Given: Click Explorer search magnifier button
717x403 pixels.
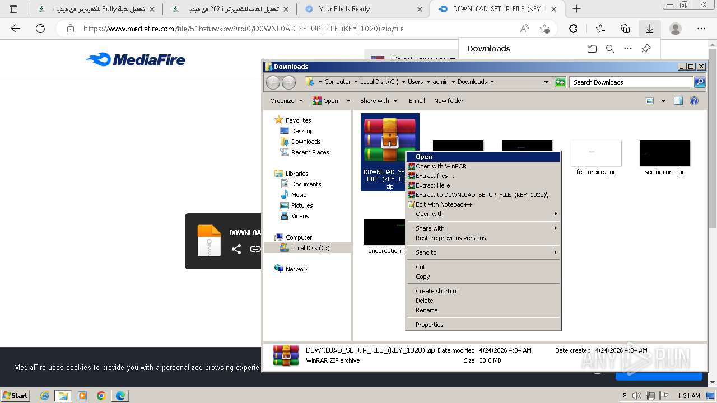Looking at the screenshot, I should [x=700, y=82].
